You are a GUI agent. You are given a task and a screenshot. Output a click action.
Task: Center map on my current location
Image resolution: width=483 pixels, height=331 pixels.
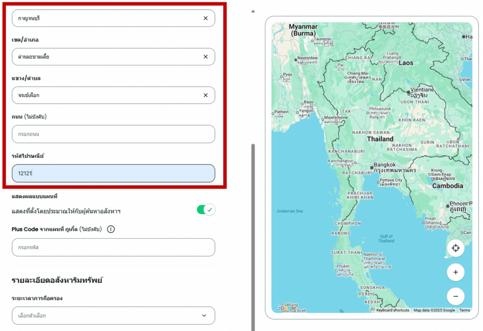click(x=455, y=248)
